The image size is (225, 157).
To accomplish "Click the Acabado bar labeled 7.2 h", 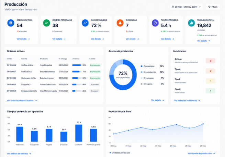I will [79, 133].
